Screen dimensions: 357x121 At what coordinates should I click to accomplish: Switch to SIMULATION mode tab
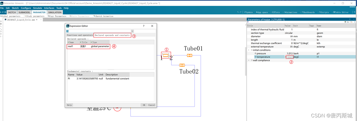[x=55, y=12]
